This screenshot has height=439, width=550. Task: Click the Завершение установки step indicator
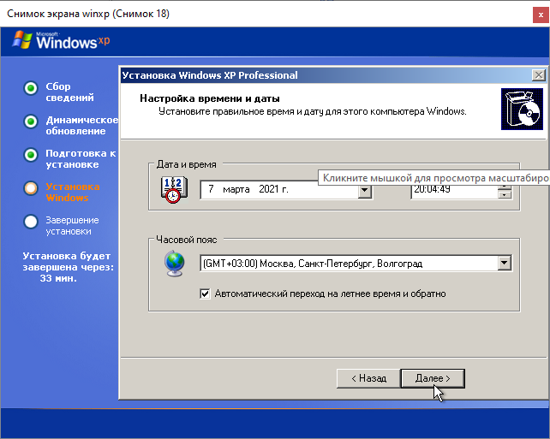[31, 222]
